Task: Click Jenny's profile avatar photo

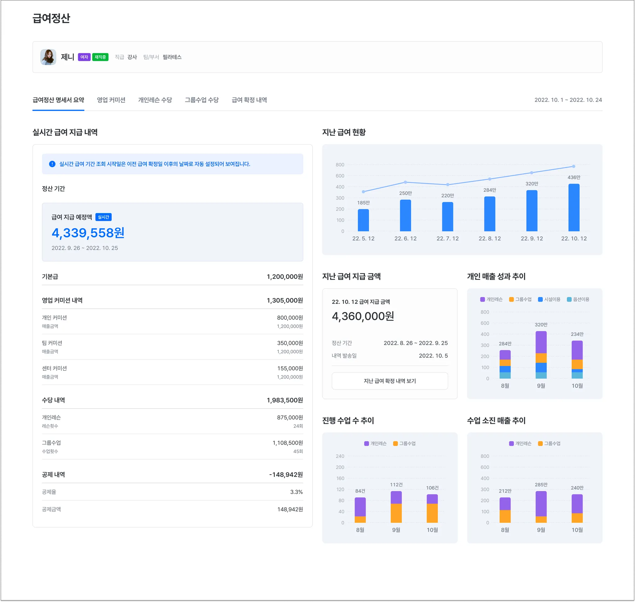Action: (x=48, y=57)
